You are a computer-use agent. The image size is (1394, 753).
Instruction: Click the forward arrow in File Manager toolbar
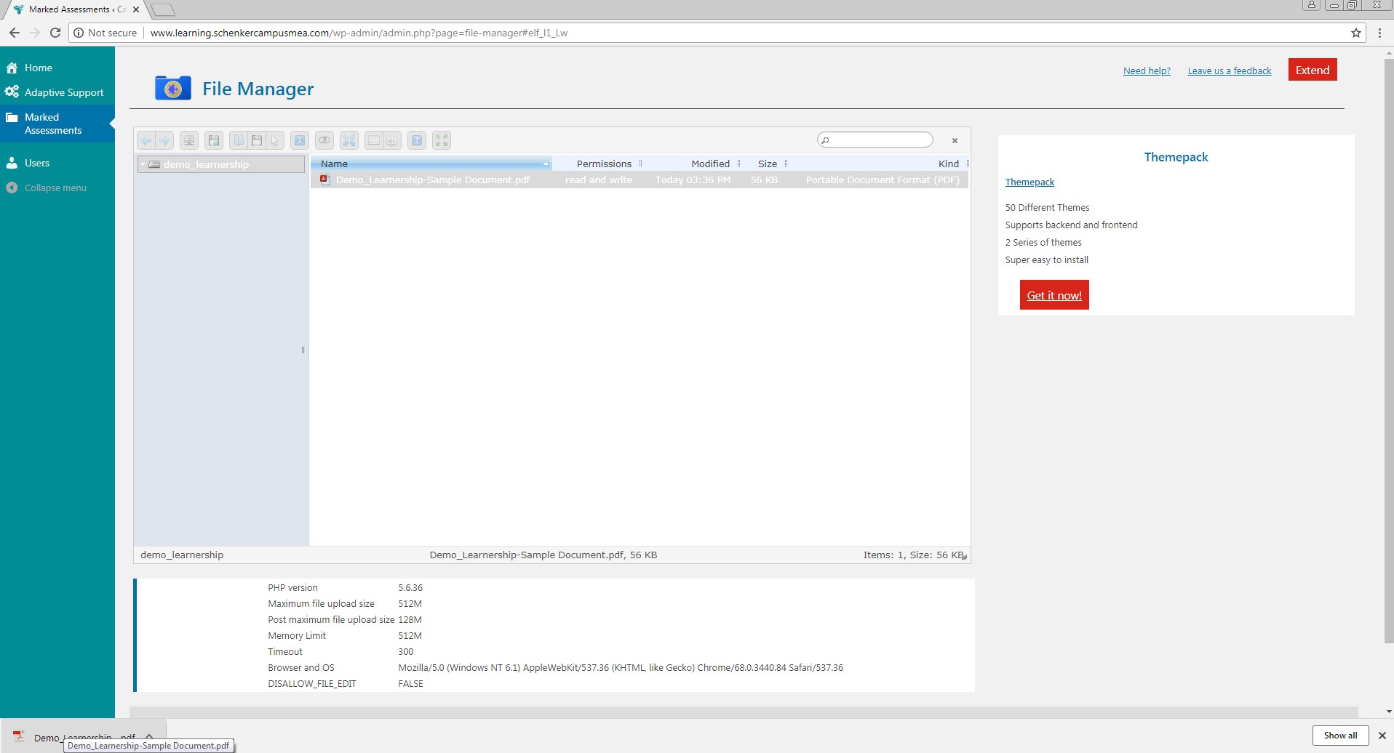point(164,140)
